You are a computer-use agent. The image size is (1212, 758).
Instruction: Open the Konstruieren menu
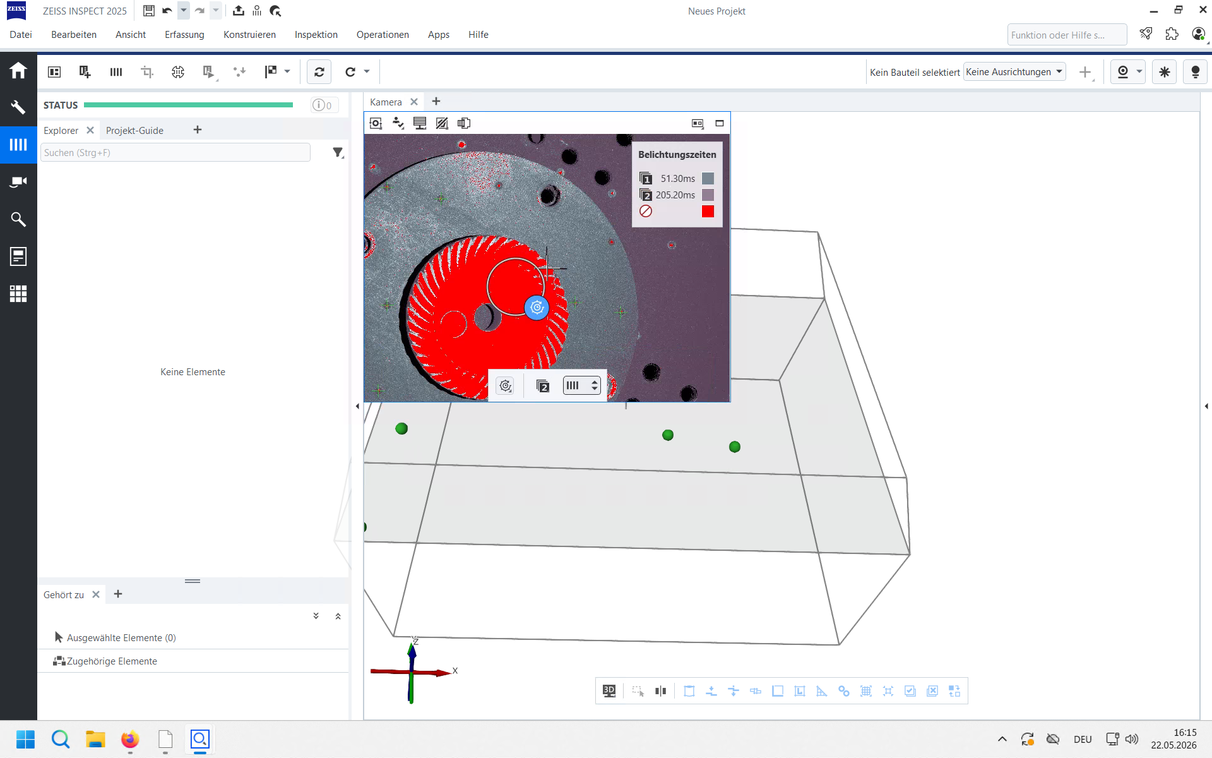[249, 35]
